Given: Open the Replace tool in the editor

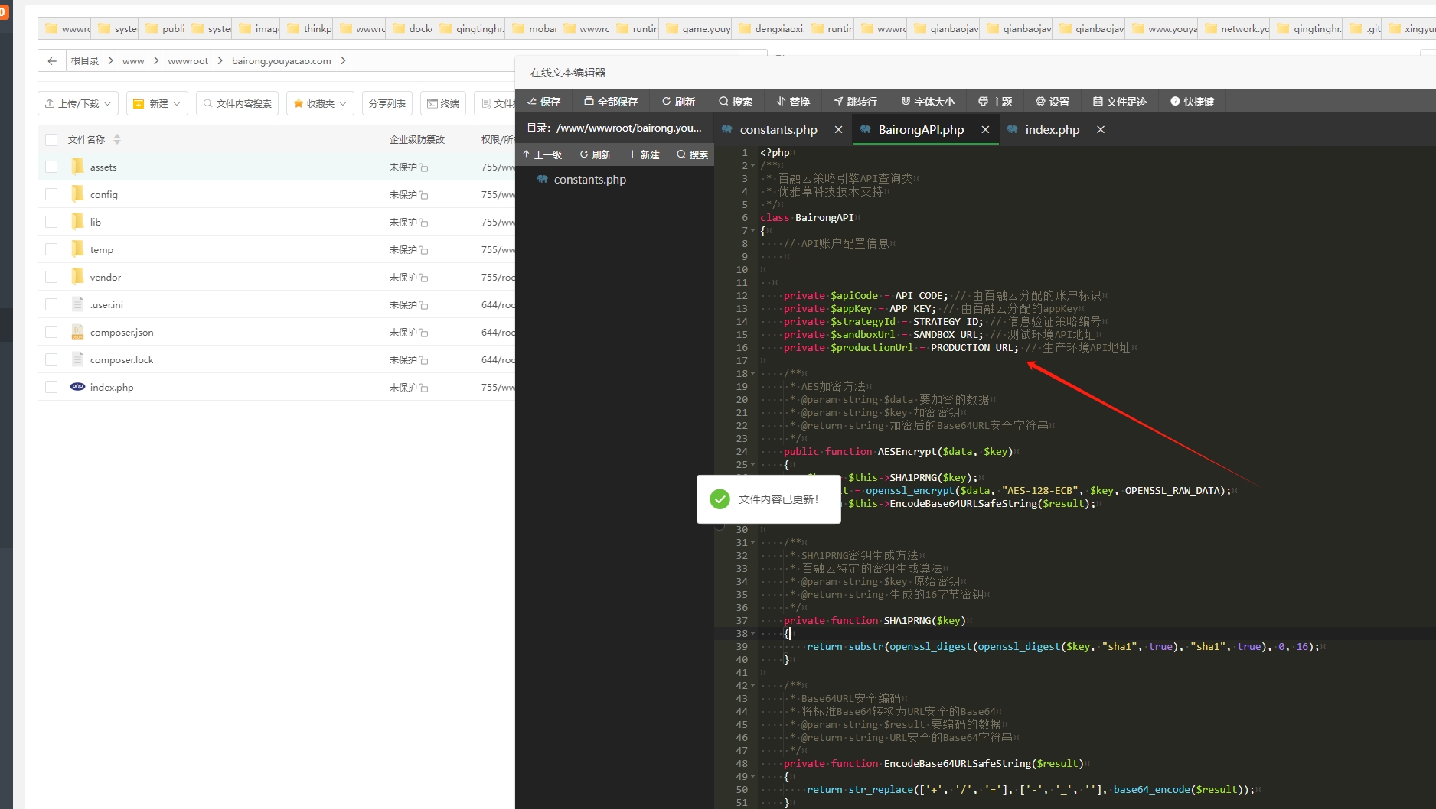Looking at the screenshot, I should [x=793, y=102].
